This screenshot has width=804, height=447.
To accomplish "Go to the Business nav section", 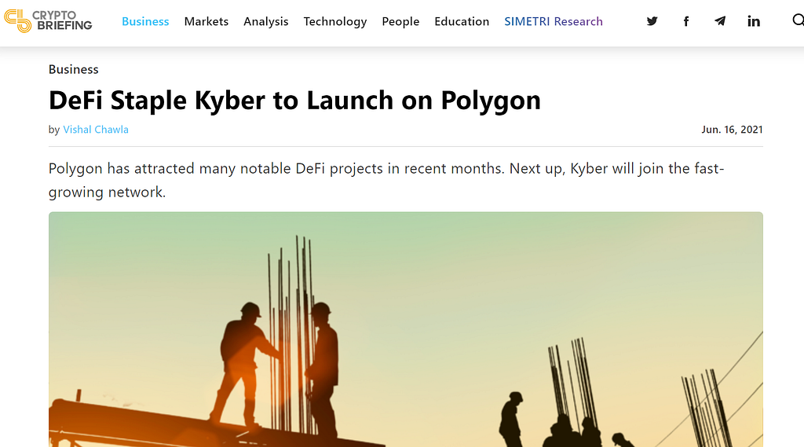I will coord(145,21).
